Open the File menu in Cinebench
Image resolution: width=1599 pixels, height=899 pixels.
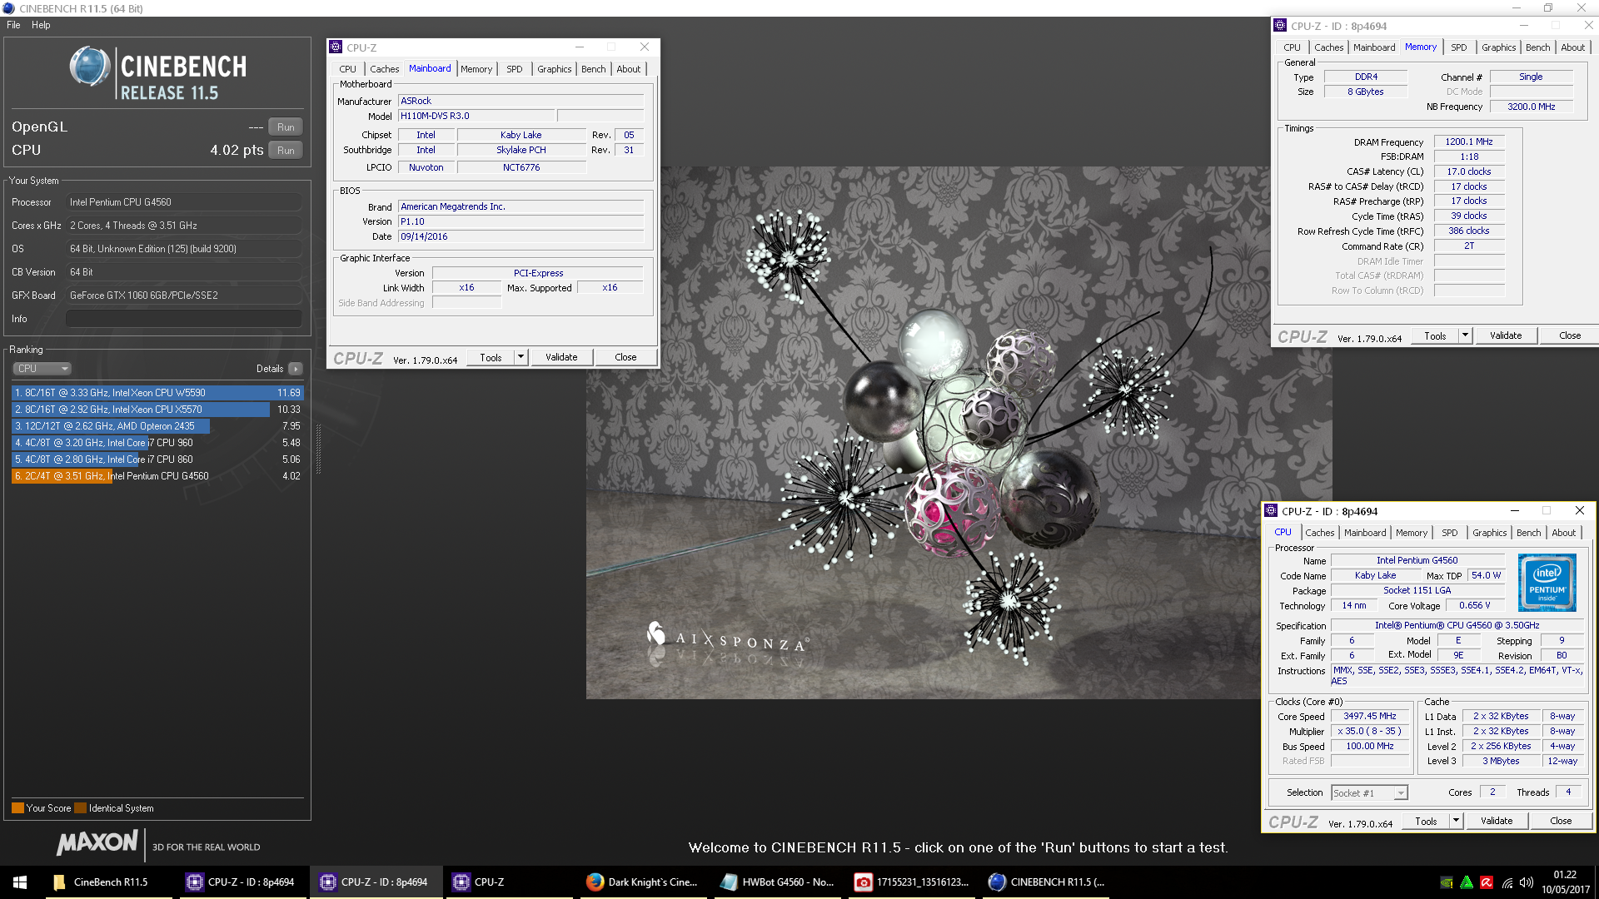[13, 25]
